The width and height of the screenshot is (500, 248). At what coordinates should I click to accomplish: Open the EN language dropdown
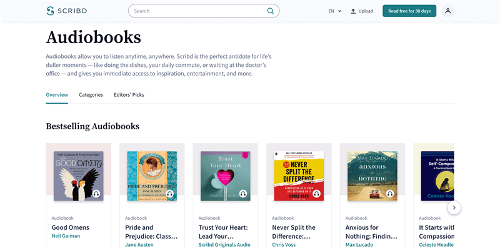335,11
